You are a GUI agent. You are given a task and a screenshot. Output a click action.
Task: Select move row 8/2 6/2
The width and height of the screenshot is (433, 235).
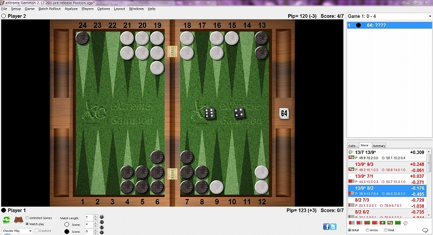coord(386,213)
